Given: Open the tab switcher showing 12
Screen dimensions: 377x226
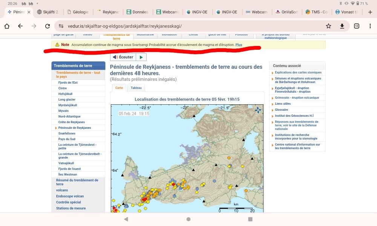Looking at the screenshot, I should coord(356,26).
